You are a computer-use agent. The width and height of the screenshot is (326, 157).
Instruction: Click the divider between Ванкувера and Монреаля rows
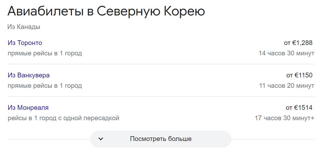tap(161, 96)
